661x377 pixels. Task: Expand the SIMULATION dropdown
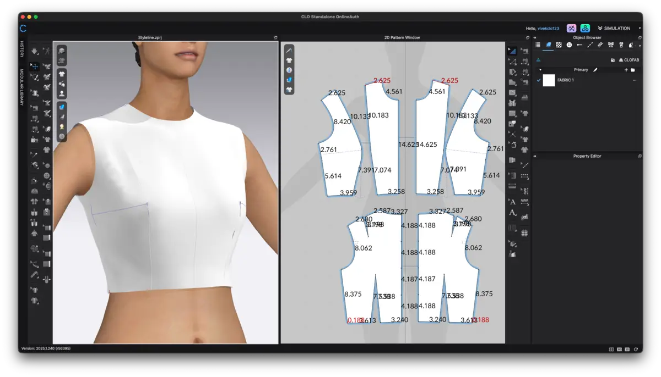tap(616, 28)
